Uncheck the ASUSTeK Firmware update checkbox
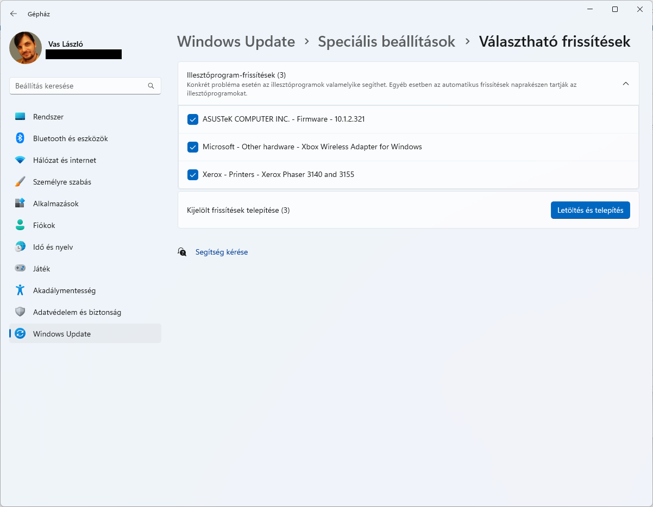653x507 pixels. click(192, 119)
